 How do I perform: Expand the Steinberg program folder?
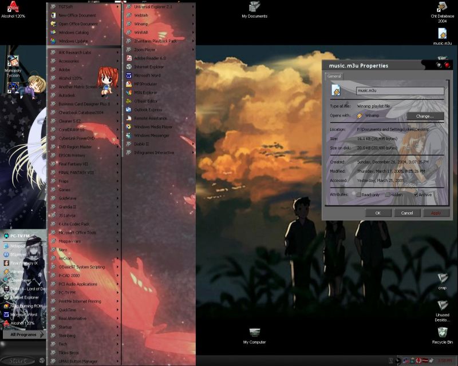point(84,336)
